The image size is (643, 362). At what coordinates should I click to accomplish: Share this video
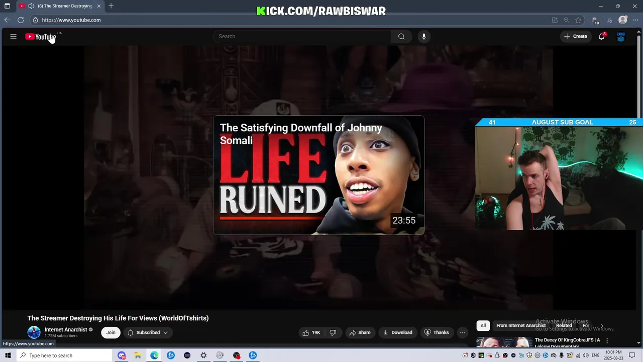360,332
